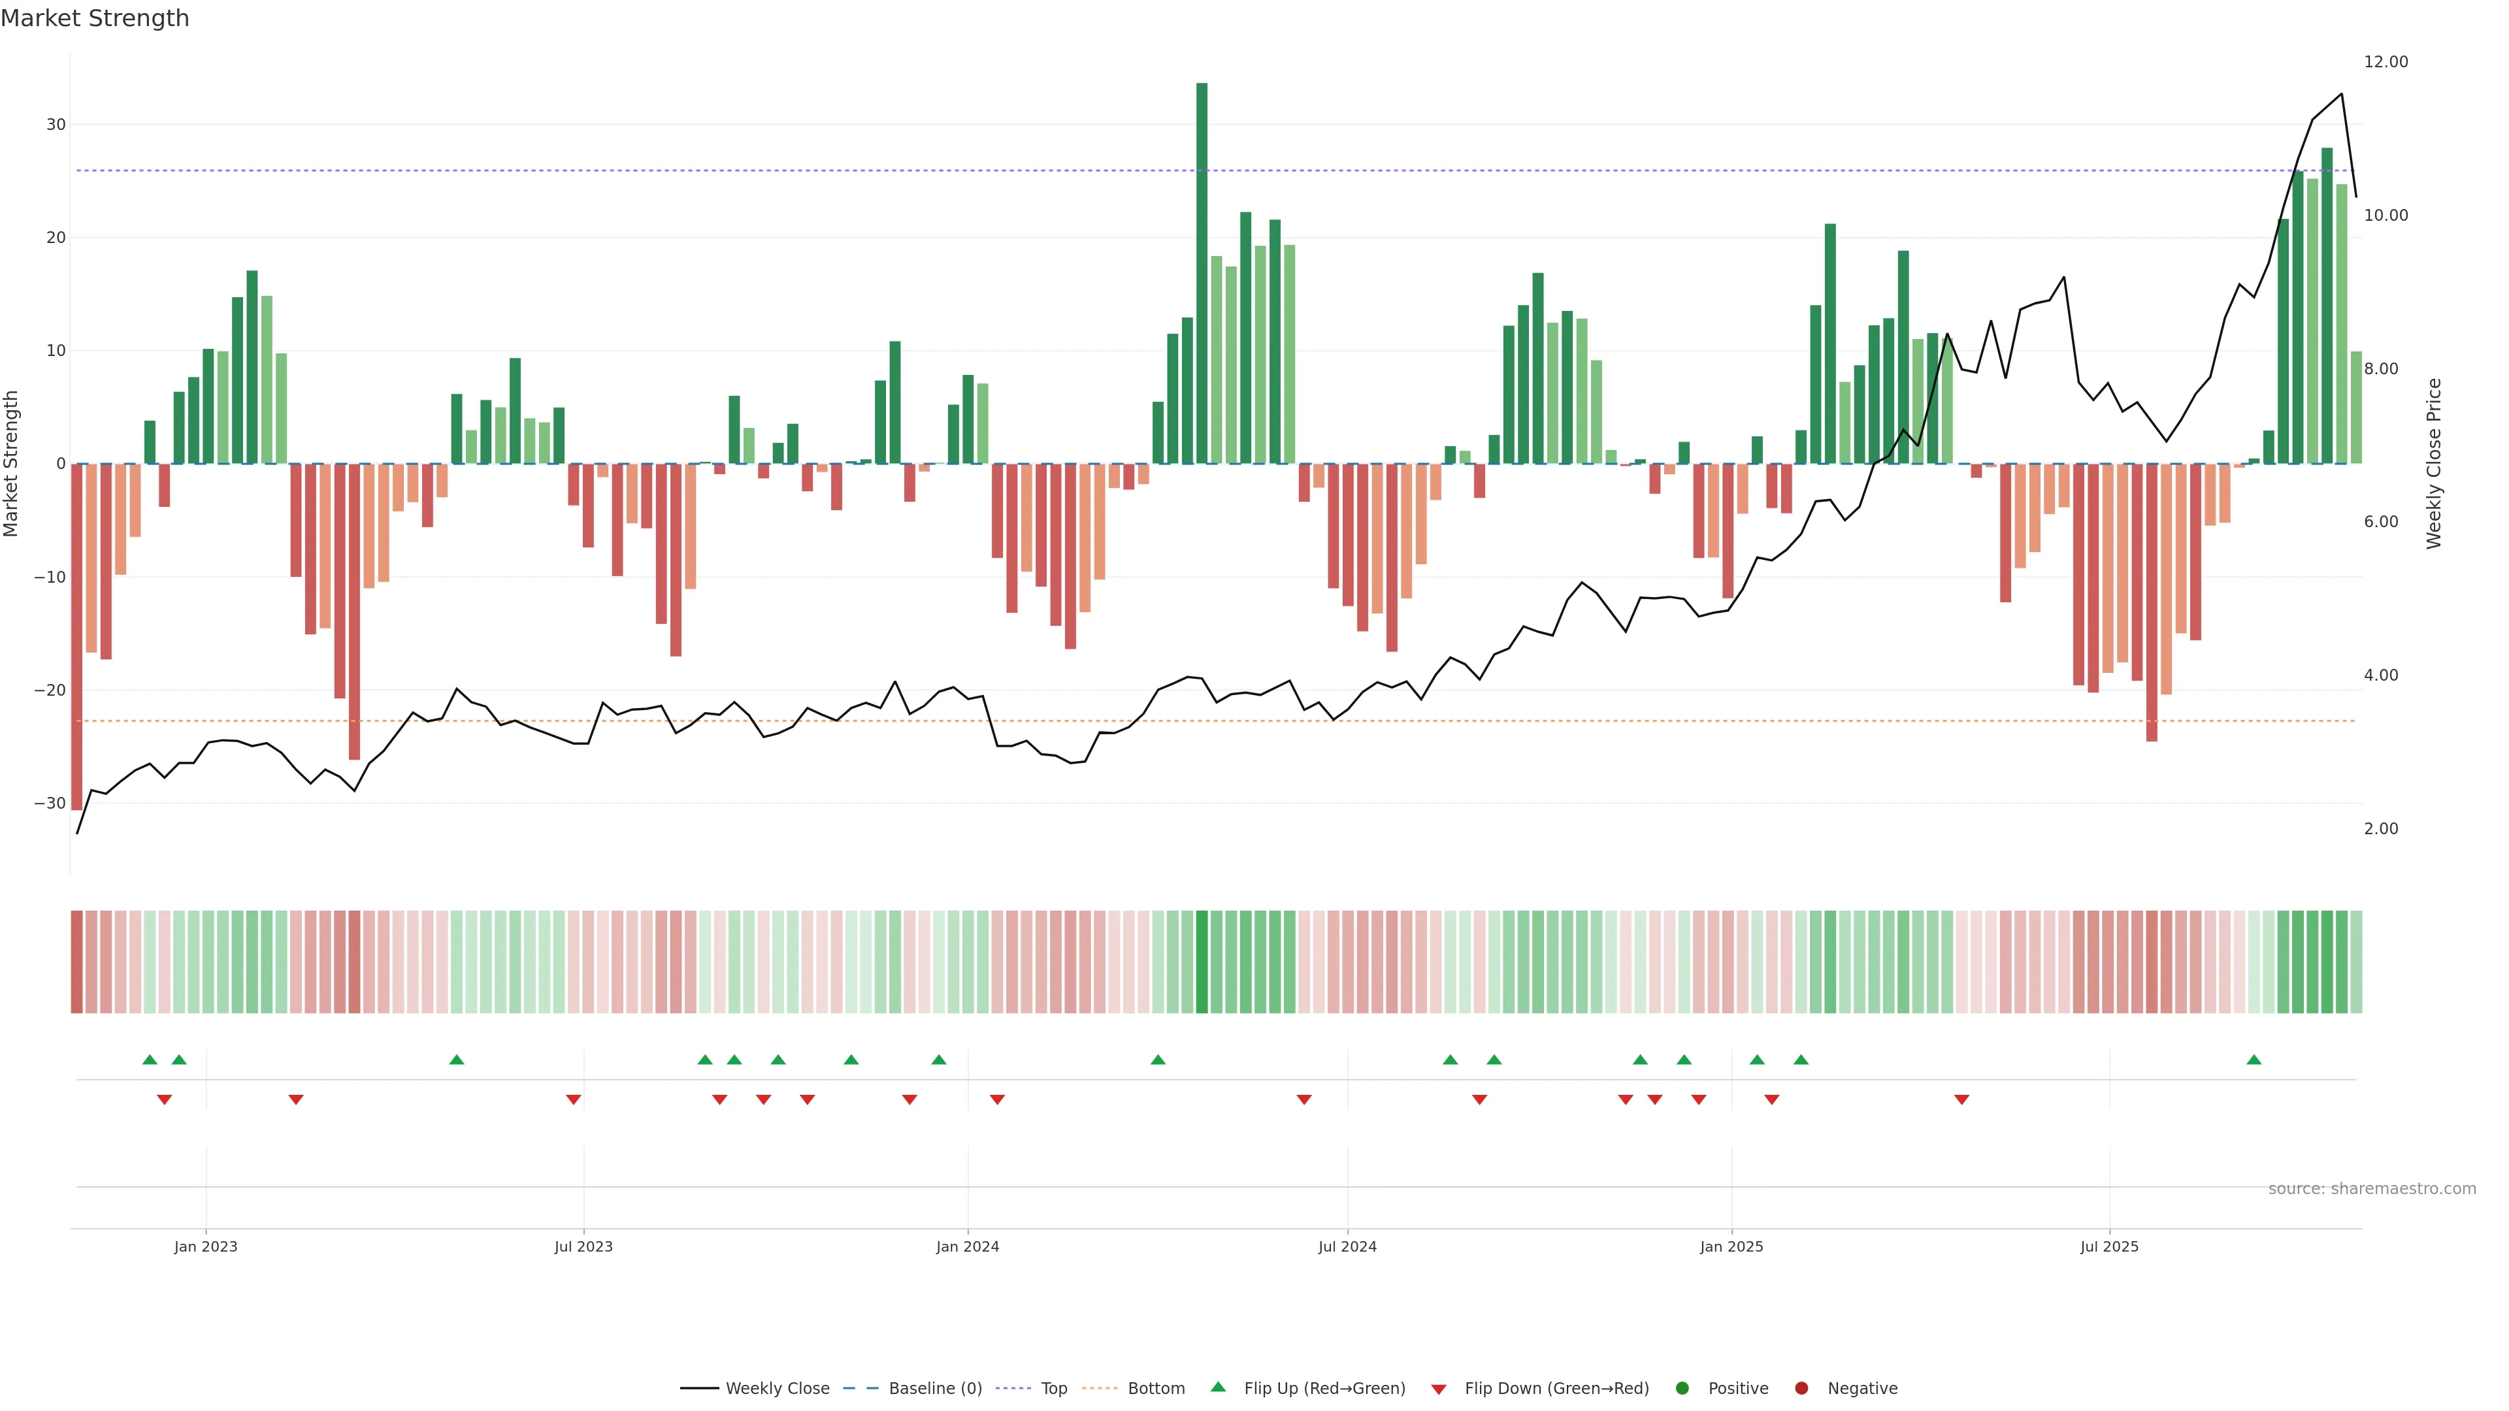Click the Flip Up green triangle legend icon

pos(1217,1387)
